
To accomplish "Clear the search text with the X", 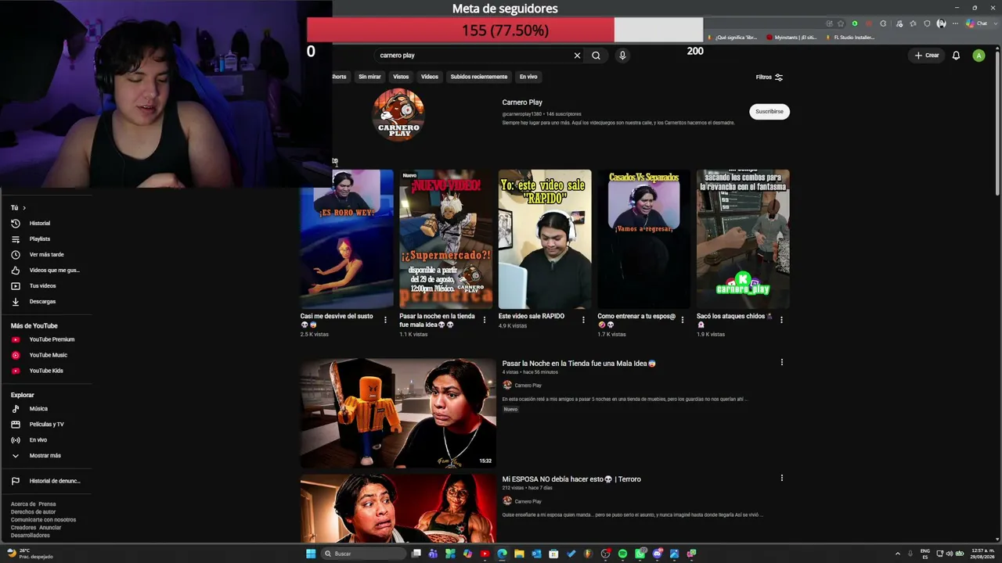I will (577, 56).
